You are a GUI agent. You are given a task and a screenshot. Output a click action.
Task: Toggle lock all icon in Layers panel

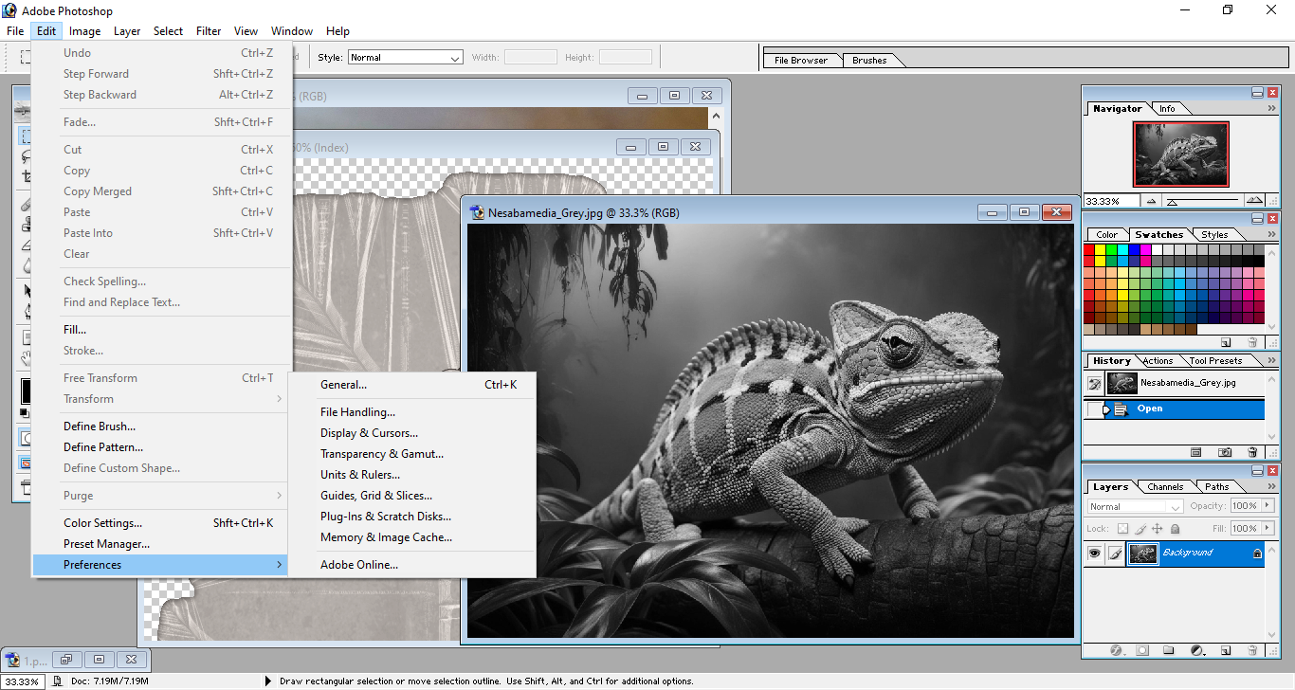click(1175, 529)
